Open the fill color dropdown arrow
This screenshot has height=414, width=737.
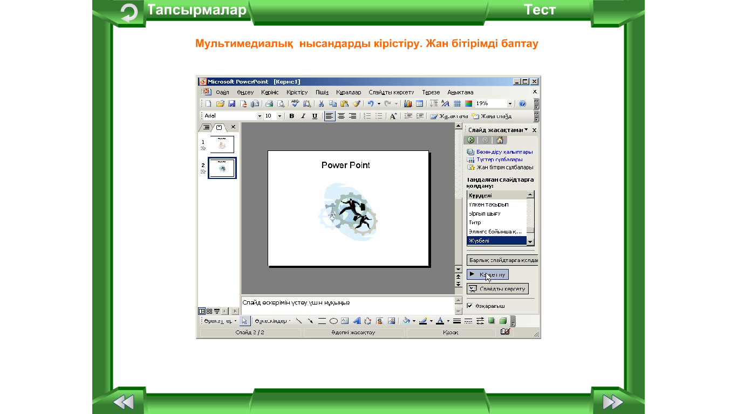pos(414,321)
